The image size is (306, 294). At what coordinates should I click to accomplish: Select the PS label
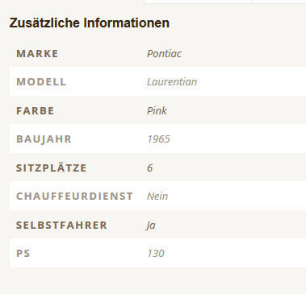(23, 253)
